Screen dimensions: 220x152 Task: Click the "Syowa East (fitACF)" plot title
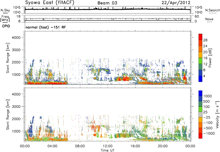[50, 2]
